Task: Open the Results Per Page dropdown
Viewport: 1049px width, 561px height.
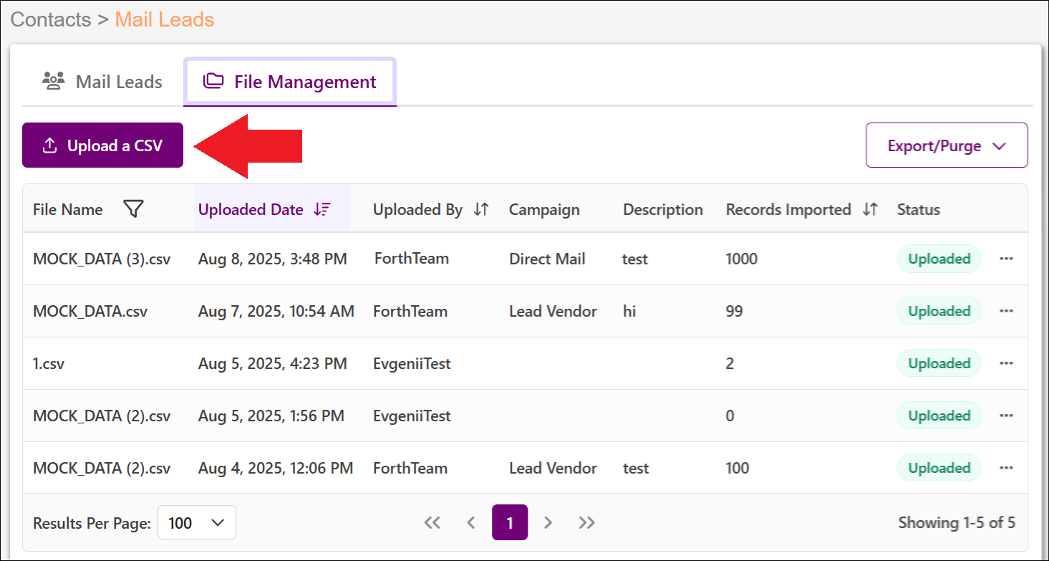Action: pyautogui.click(x=196, y=523)
